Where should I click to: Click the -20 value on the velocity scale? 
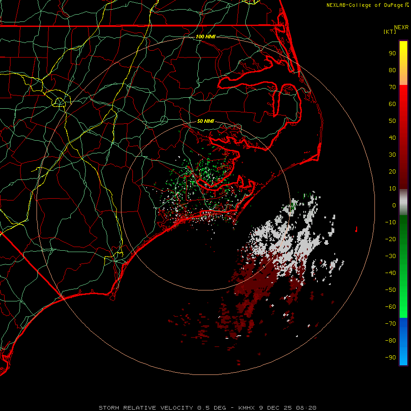390,239
